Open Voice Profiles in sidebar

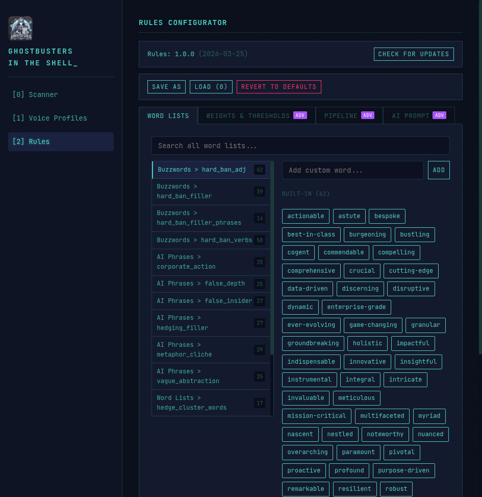(x=61, y=118)
